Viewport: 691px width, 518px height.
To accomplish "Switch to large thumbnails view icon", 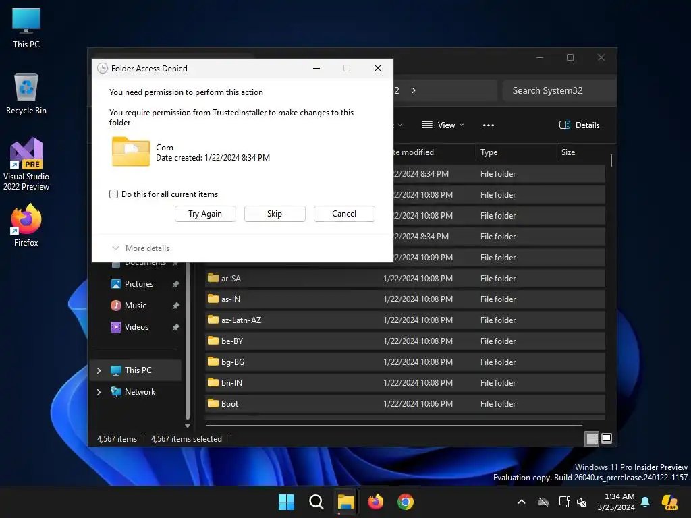I will pyautogui.click(x=607, y=438).
